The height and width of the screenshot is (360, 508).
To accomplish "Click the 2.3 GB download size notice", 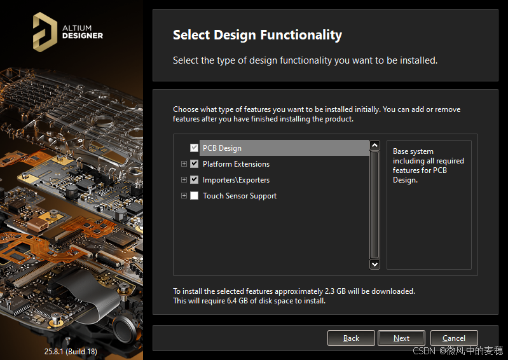I will [x=294, y=291].
